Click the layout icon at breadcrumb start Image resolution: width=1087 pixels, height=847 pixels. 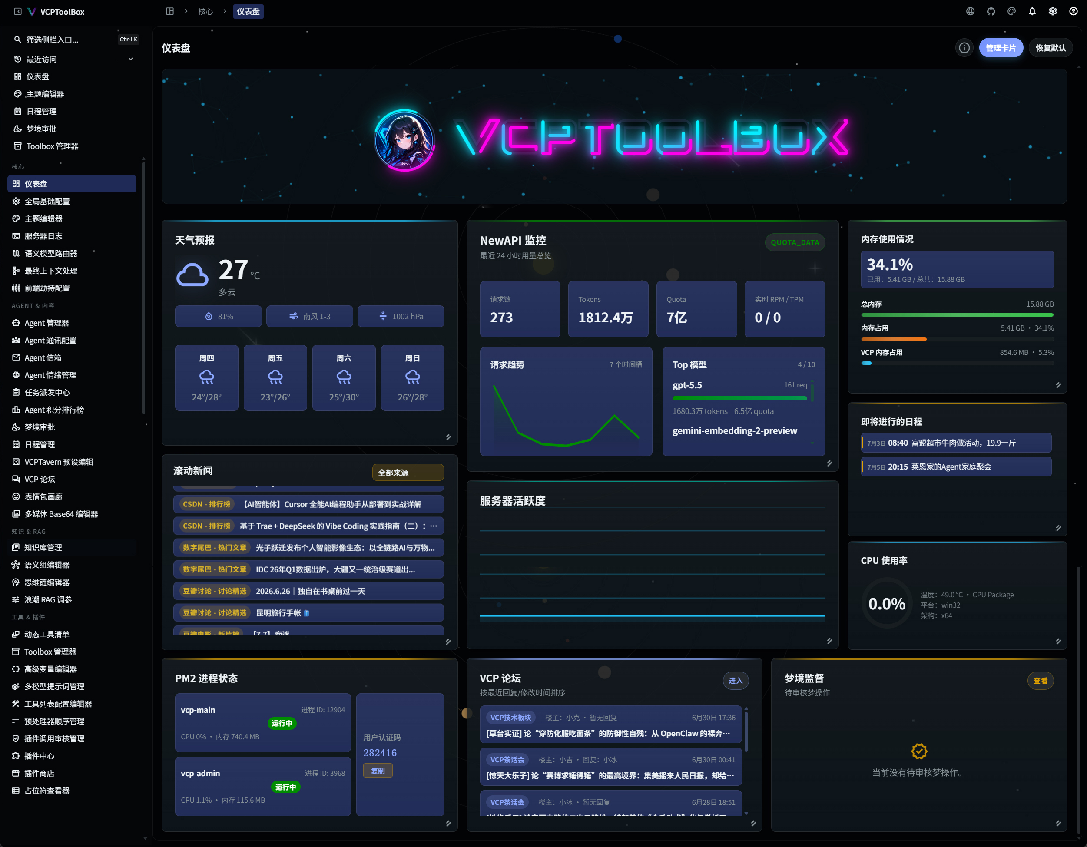tap(170, 11)
